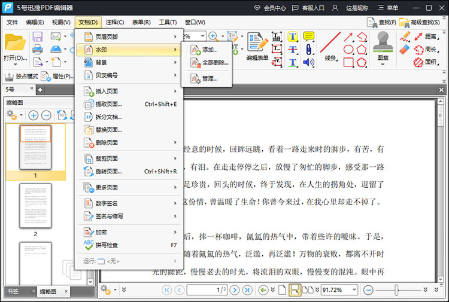
Task: Click the scanner icon in toolbar
Action: (x=56, y=49)
